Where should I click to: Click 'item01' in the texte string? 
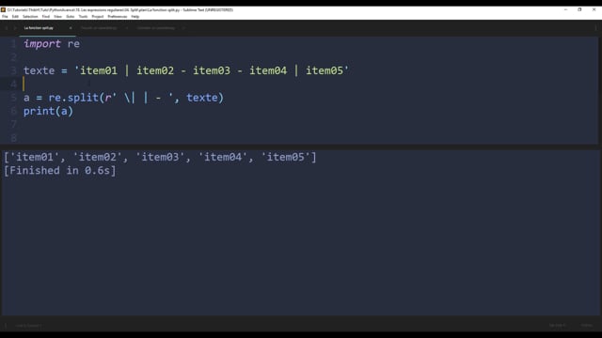coord(98,70)
